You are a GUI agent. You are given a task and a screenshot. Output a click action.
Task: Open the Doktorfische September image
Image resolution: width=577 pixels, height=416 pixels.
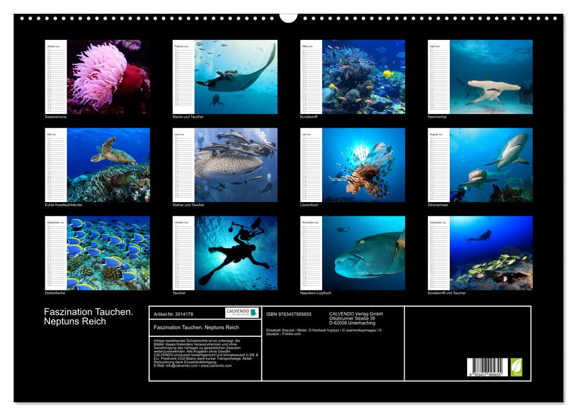[108, 253]
